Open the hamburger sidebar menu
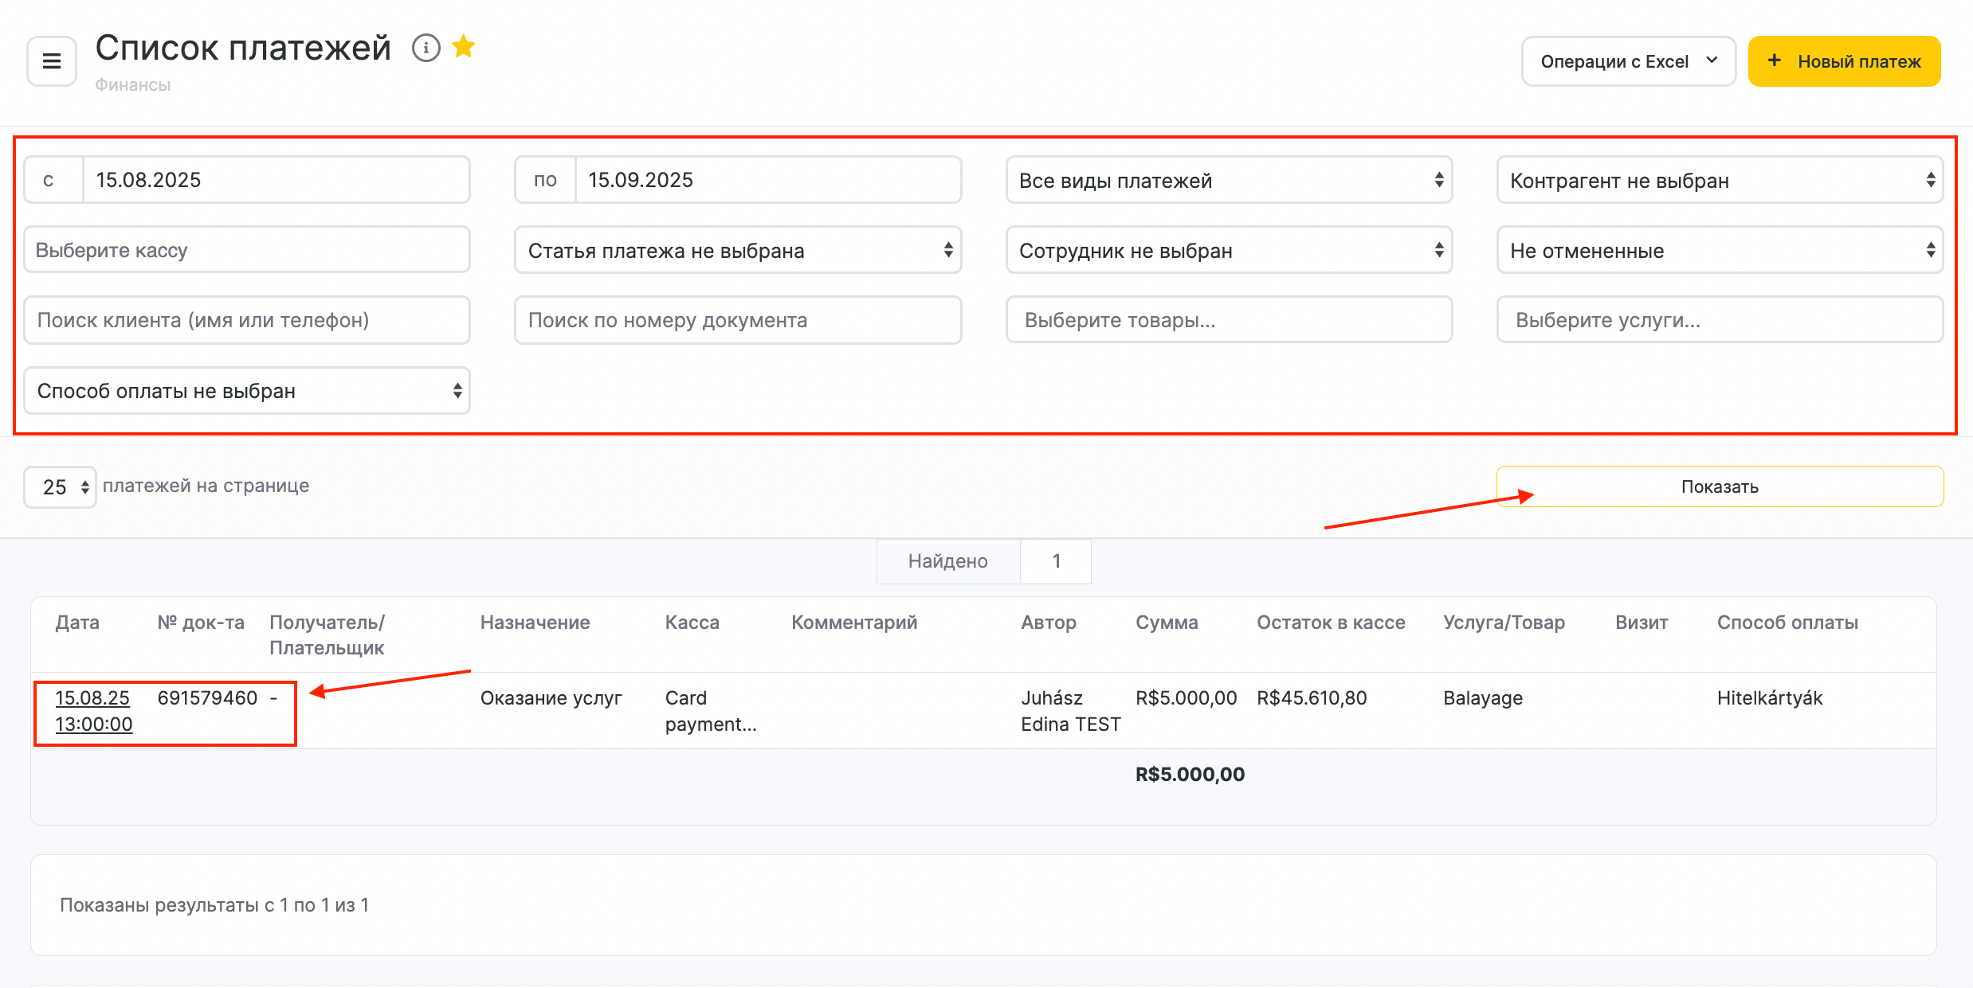 point(52,61)
